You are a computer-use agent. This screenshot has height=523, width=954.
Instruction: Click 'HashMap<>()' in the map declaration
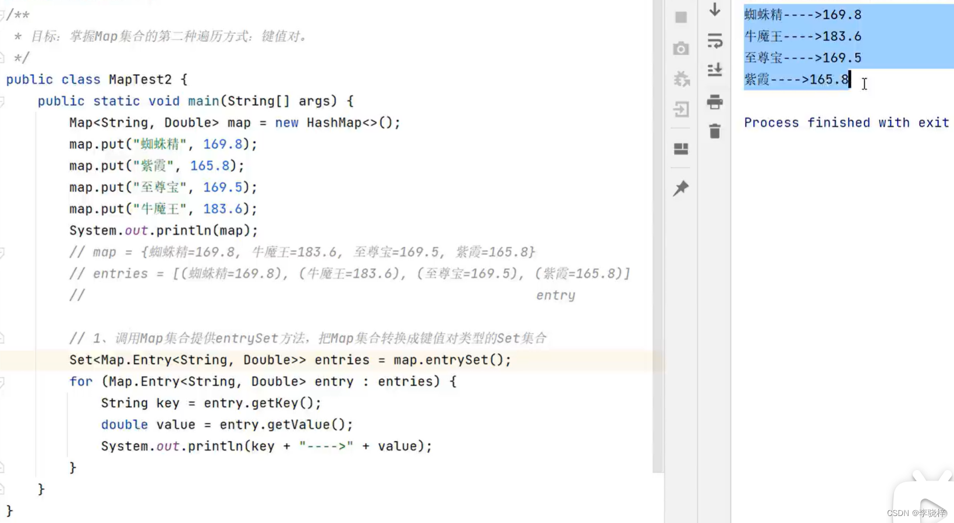[x=350, y=123]
